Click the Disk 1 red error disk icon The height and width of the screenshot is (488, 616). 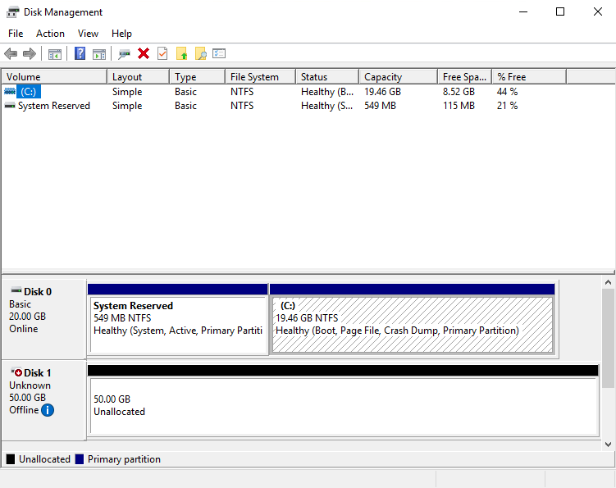[16, 372]
